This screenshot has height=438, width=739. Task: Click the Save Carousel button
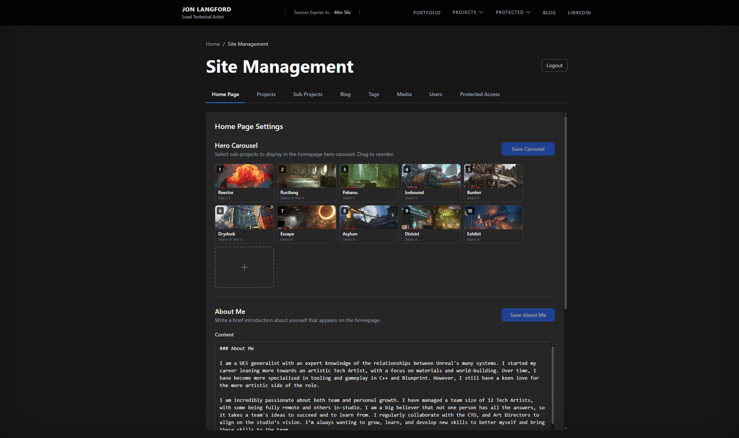528,149
